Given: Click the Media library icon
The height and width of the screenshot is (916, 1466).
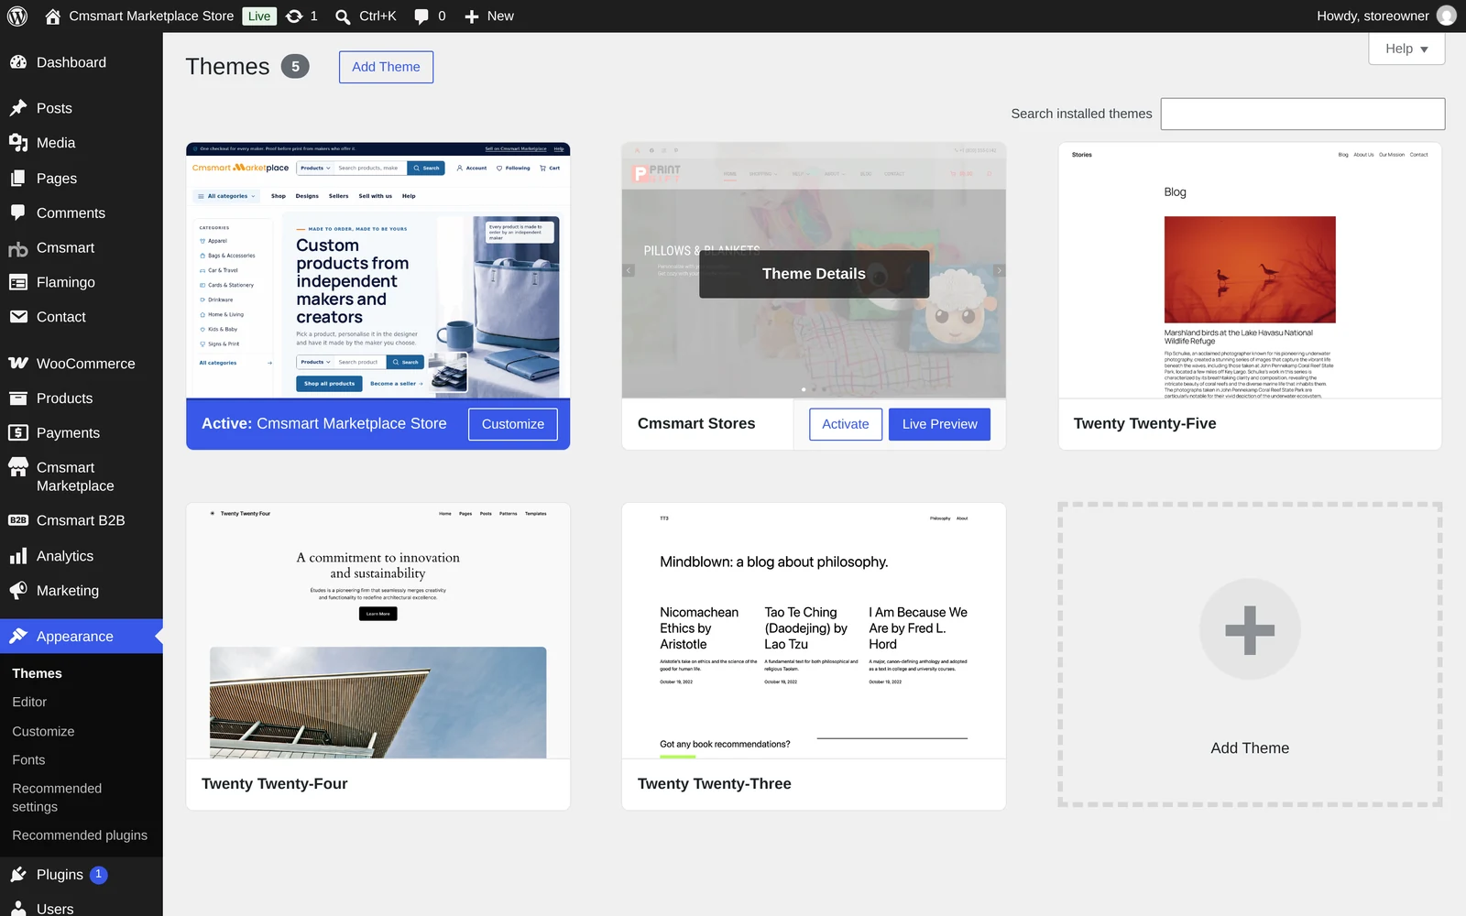Looking at the screenshot, I should 18,143.
